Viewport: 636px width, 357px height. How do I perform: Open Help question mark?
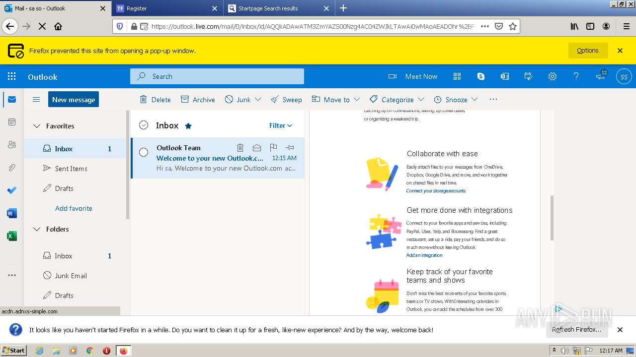[576, 76]
